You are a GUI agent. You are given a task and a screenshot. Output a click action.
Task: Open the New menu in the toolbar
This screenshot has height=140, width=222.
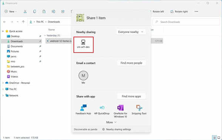tap(10, 11)
